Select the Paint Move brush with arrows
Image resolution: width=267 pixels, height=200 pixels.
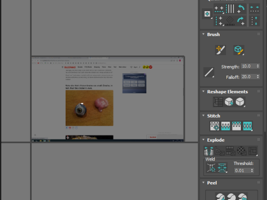click(220, 50)
